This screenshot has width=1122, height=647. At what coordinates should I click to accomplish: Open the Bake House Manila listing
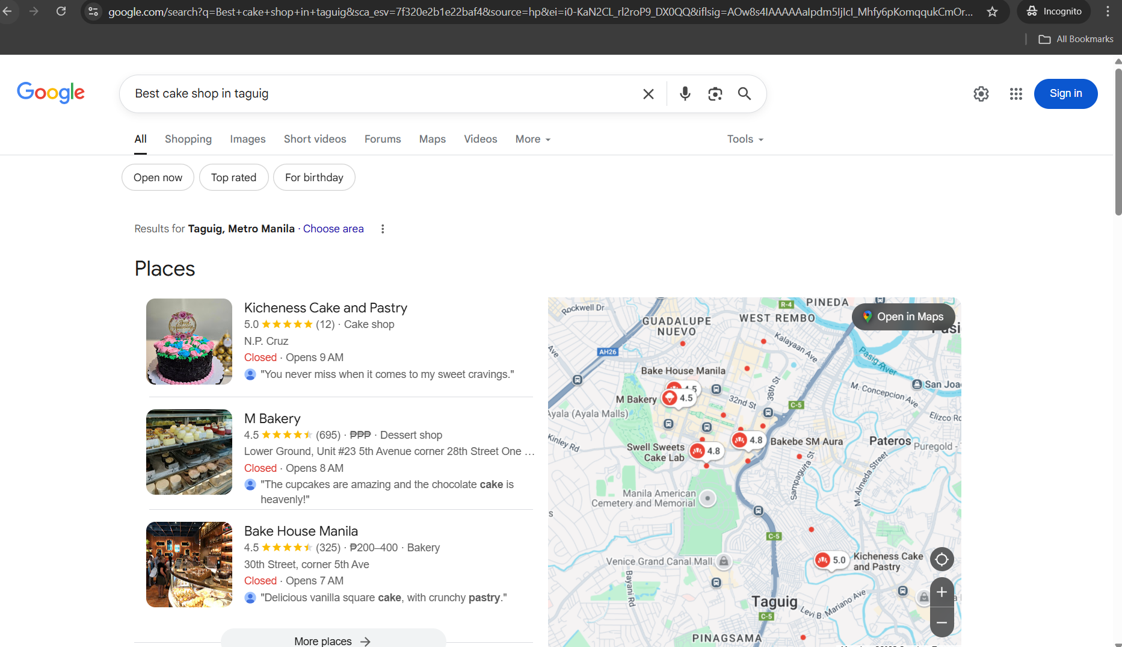coord(301,531)
